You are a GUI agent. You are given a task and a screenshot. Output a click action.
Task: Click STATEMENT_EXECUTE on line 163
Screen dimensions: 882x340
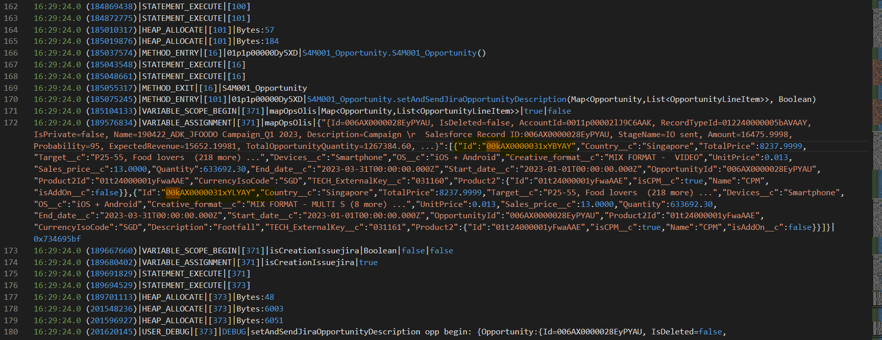click(182, 18)
